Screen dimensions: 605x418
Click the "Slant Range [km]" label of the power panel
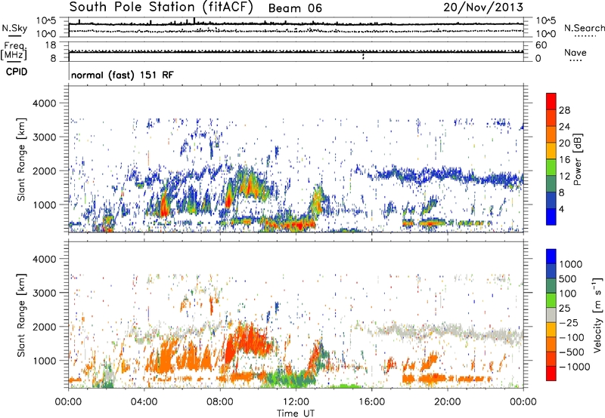pos(21,159)
